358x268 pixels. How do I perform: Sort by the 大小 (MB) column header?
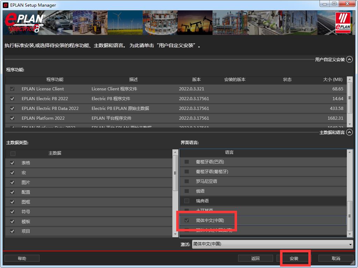pos(333,80)
